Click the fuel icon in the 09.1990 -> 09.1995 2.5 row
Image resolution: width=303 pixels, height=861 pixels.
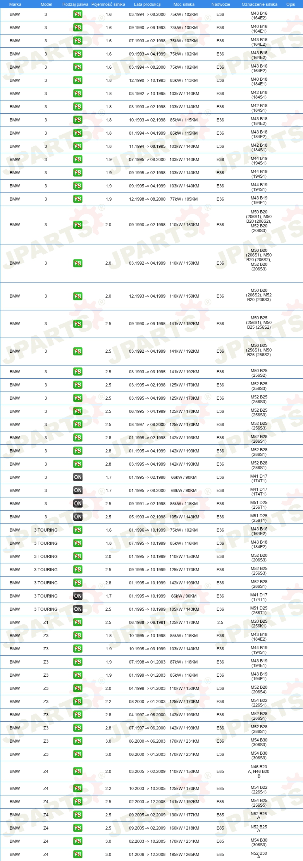point(77,324)
